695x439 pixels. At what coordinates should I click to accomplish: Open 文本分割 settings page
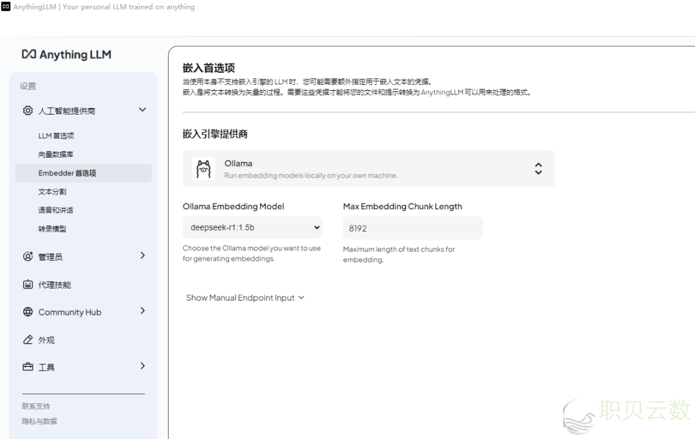(x=52, y=192)
